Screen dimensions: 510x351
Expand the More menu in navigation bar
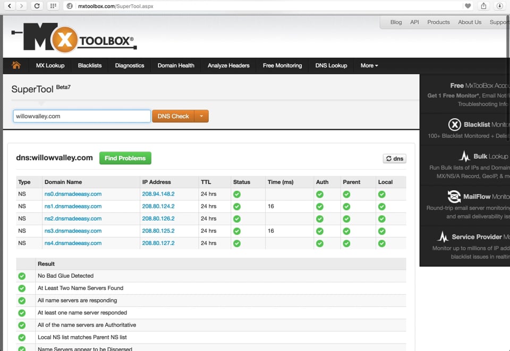(x=369, y=65)
